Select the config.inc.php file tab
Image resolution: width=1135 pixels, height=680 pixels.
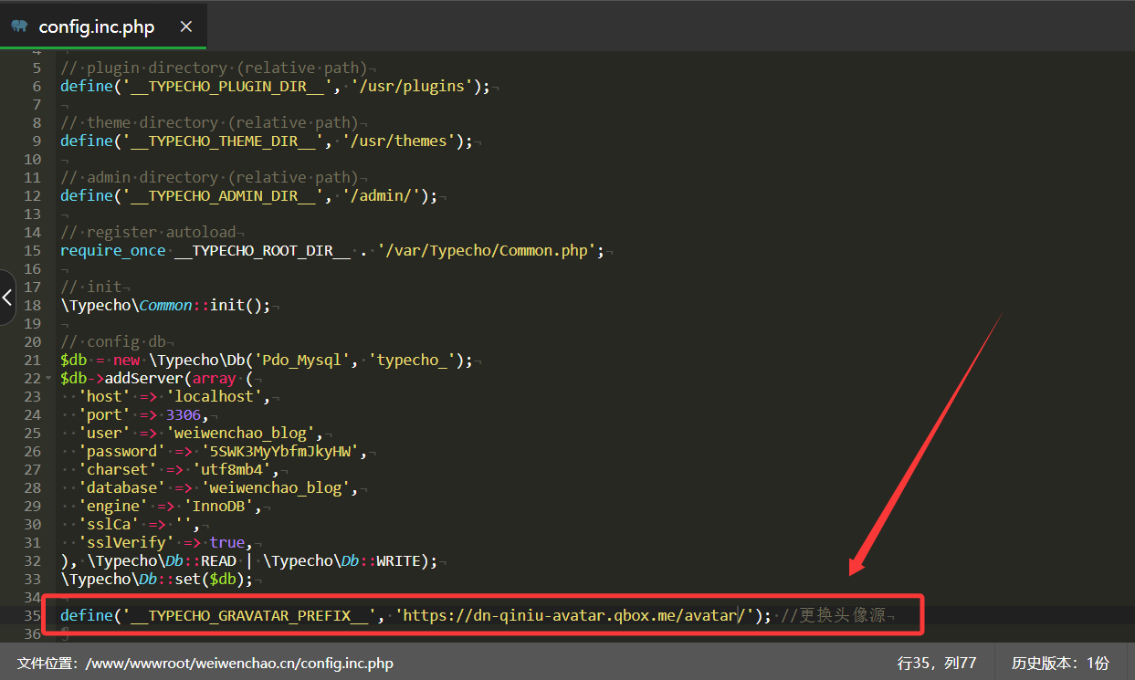(x=96, y=26)
